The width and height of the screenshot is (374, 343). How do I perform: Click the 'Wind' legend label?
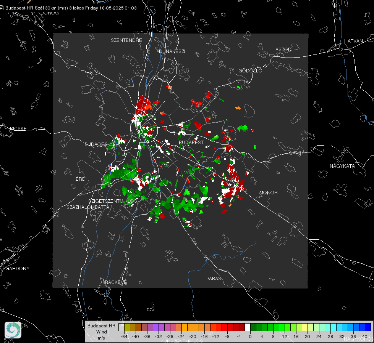click(102, 332)
